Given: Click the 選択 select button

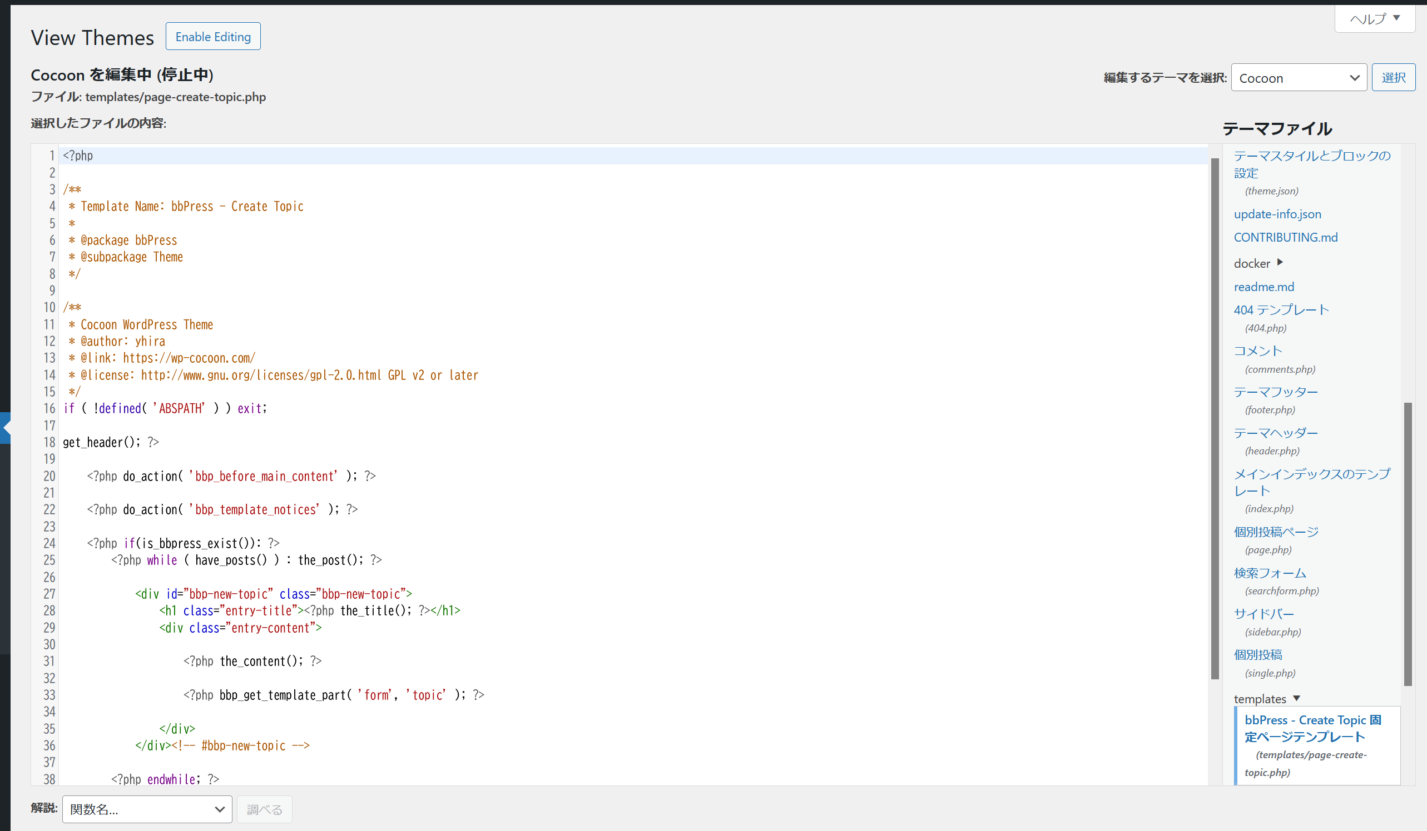Looking at the screenshot, I should point(1393,78).
